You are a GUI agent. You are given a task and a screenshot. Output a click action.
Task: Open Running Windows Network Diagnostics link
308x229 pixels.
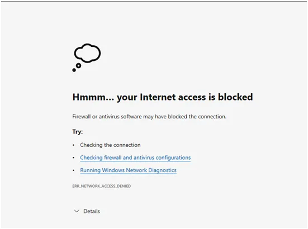click(128, 170)
